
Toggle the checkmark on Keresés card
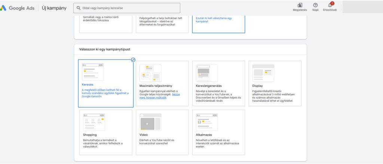133,60
